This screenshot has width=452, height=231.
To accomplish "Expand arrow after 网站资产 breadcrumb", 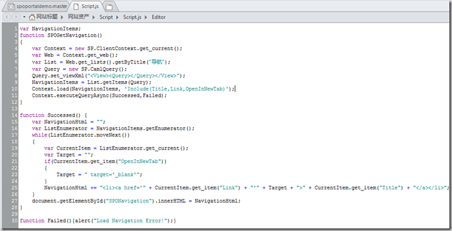I will (x=94, y=17).
